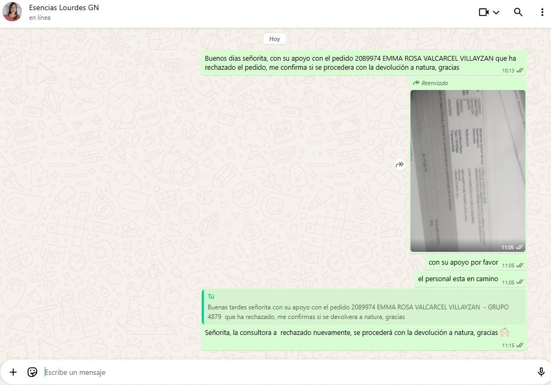The width and height of the screenshot is (551, 385).
Task: Click the forward arrow beside the image
Action: [400, 165]
